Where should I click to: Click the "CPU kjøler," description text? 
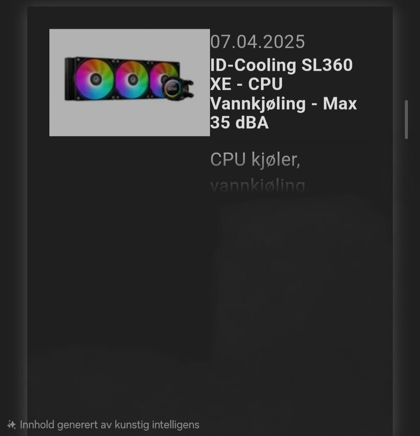click(255, 160)
